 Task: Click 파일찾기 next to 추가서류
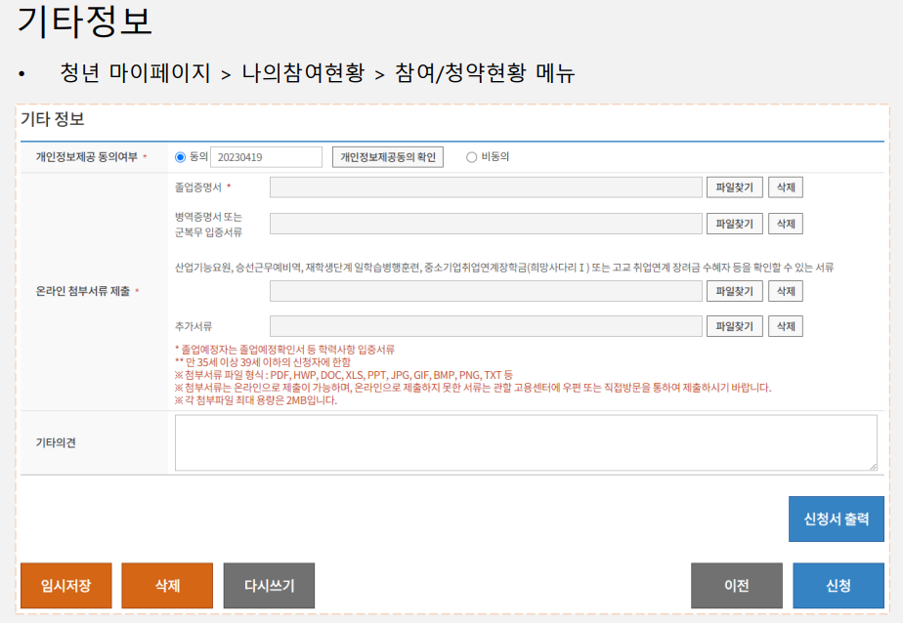735,325
